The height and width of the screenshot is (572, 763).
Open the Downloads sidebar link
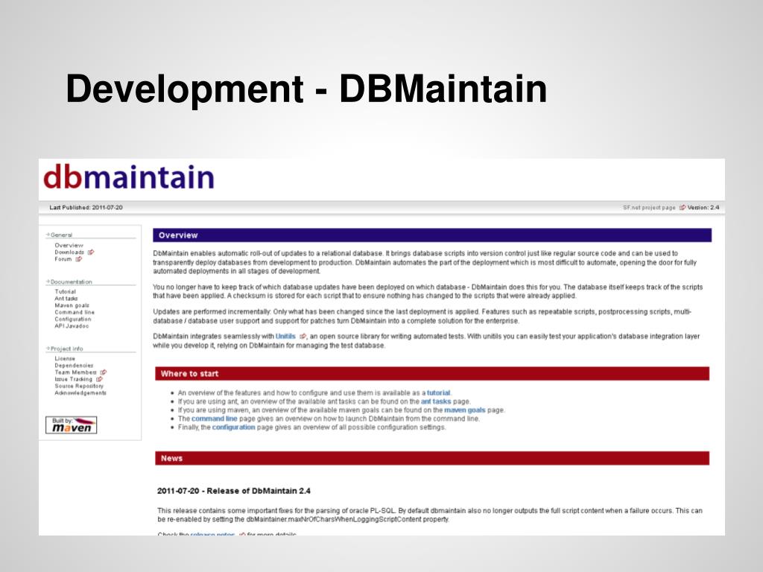(x=69, y=252)
